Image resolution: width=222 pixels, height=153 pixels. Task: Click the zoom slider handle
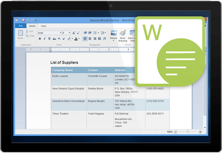coord(188,132)
